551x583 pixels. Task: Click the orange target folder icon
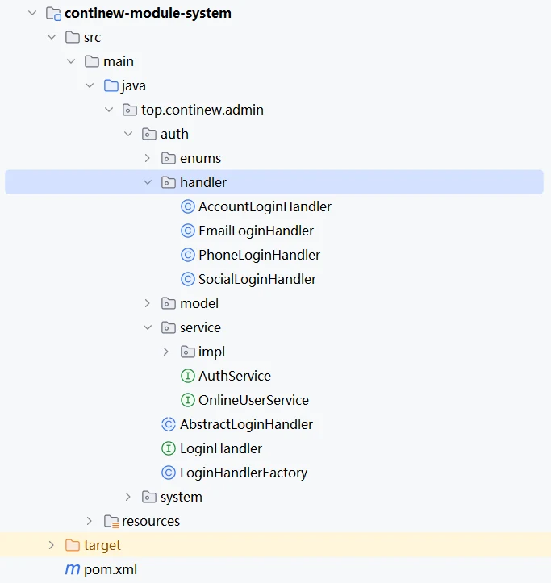click(73, 545)
